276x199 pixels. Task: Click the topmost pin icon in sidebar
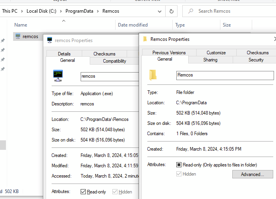(3, 41)
